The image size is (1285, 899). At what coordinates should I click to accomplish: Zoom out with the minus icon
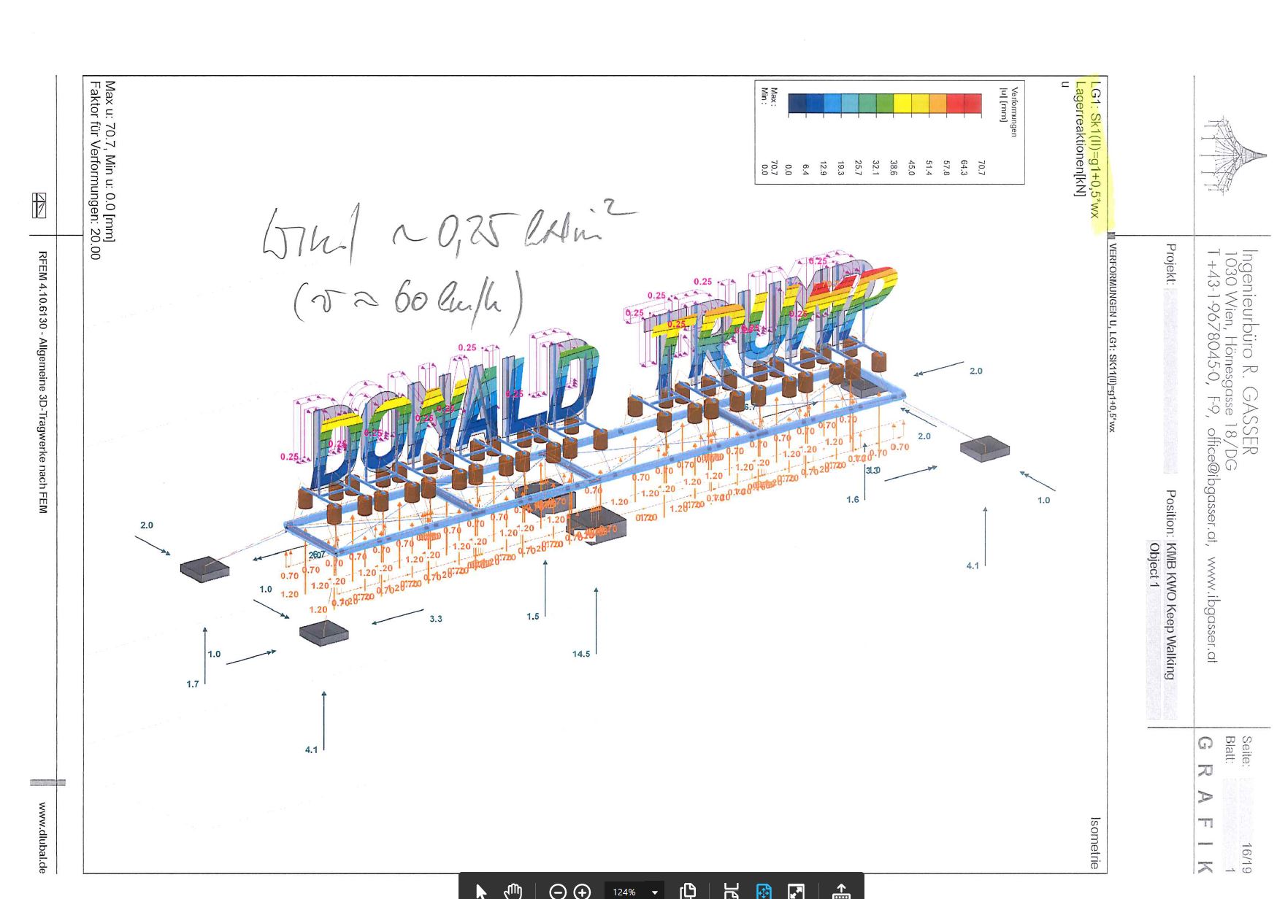[x=558, y=891]
